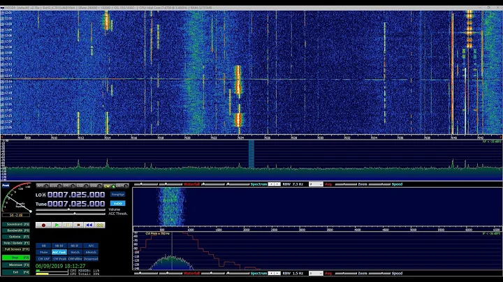Toggle the NR noise reduction button
This screenshot has height=282, width=503.
(43, 246)
